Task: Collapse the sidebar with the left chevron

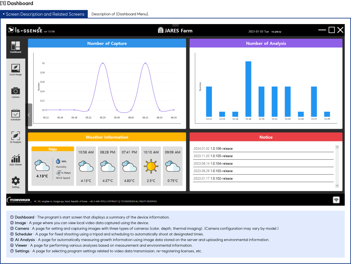Action: (x=29, y=115)
